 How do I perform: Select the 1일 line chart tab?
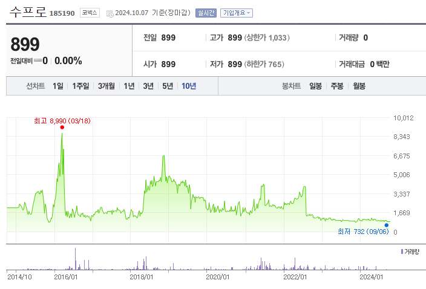58,86
